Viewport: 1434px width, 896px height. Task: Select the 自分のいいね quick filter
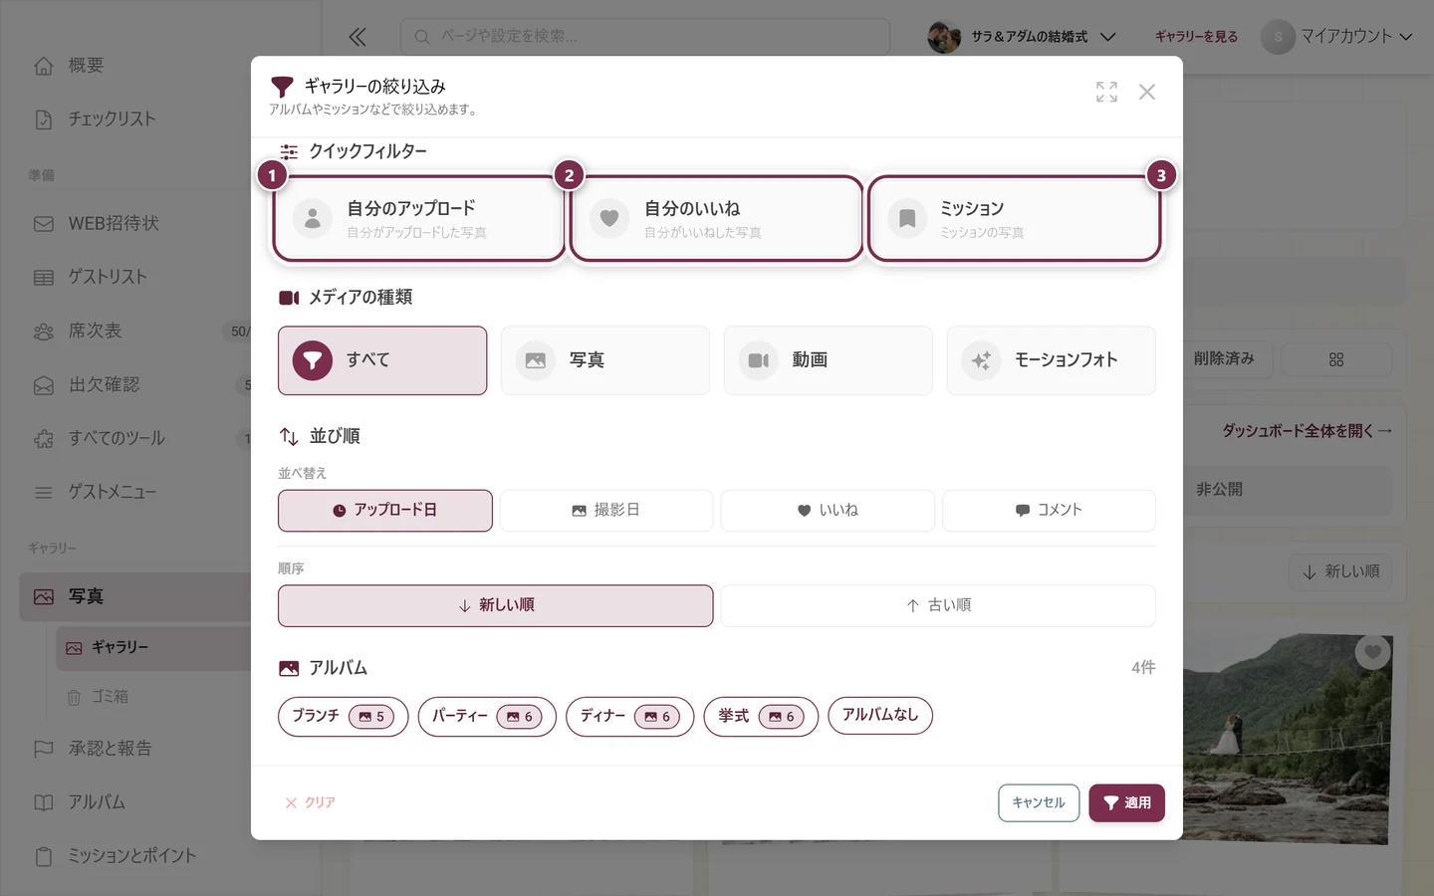coord(716,219)
